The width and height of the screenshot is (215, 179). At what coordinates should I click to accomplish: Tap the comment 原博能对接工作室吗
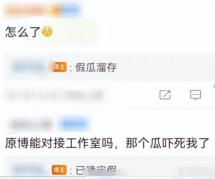[59, 143]
